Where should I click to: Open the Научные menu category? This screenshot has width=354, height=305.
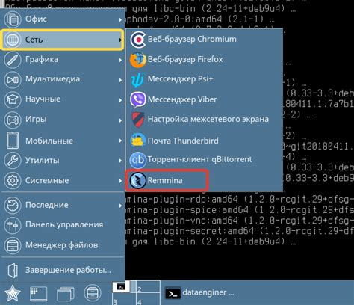[63, 99]
